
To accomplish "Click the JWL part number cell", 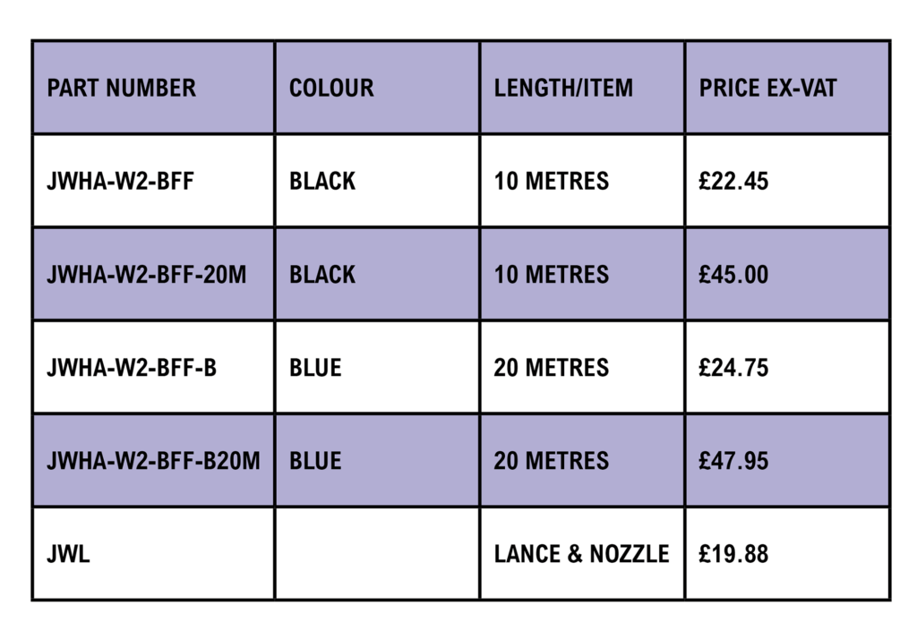I will tap(68, 554).
